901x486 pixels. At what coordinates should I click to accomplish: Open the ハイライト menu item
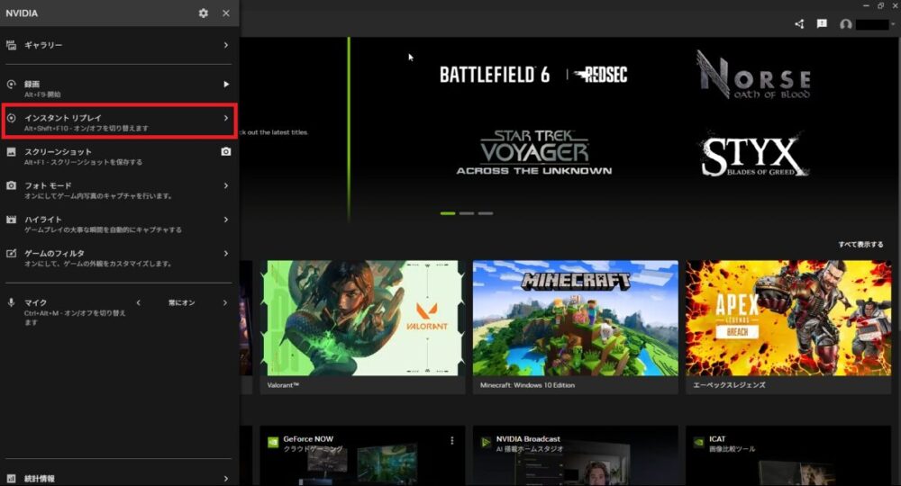coord(119,220)
